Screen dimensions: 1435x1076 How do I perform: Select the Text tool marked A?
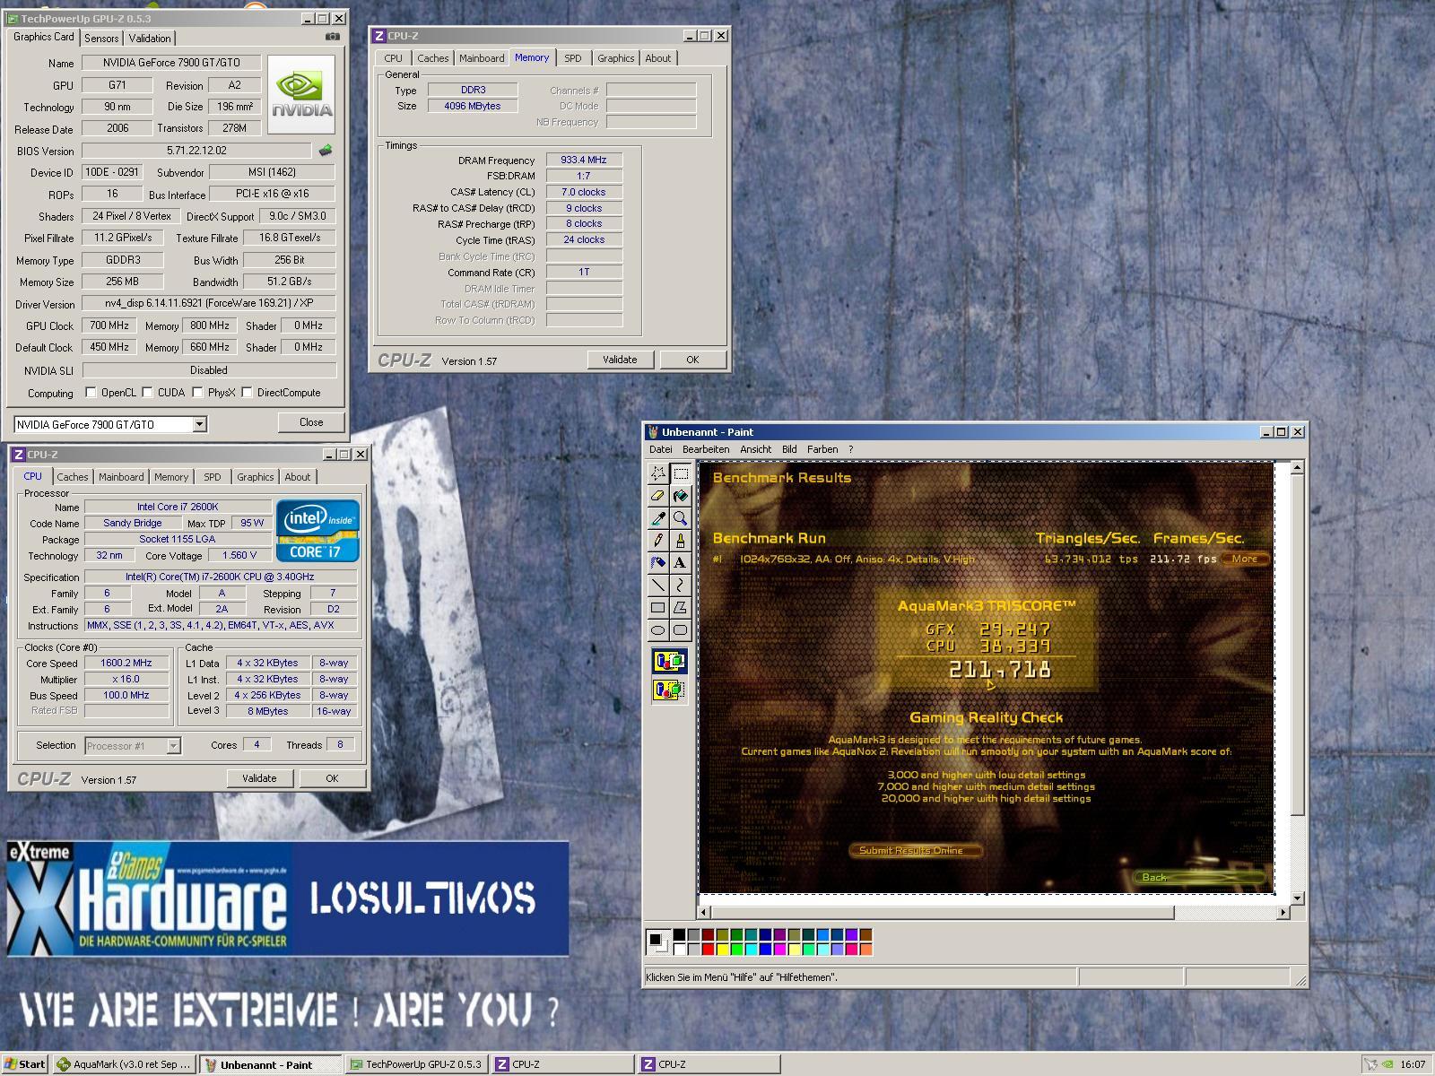coord(681,563)
